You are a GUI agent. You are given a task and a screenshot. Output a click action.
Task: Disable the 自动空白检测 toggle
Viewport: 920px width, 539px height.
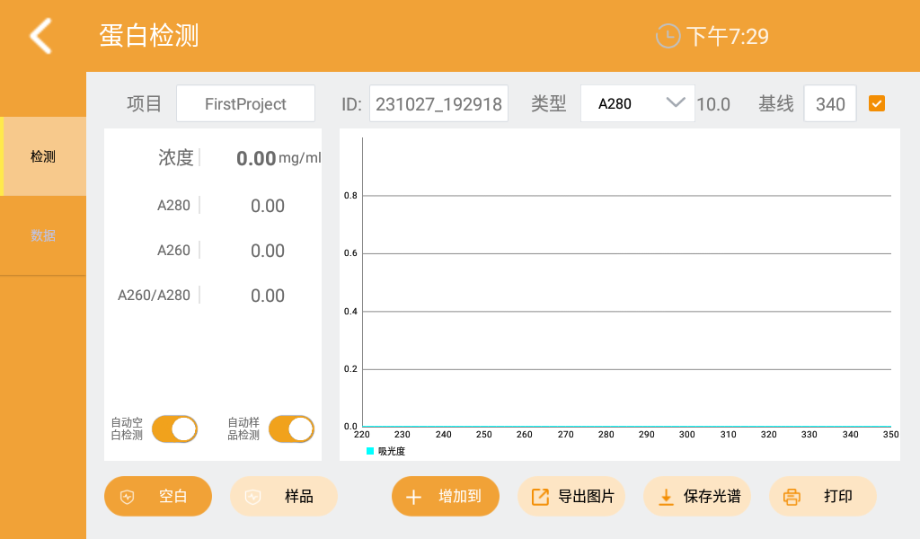click(174, 429)
